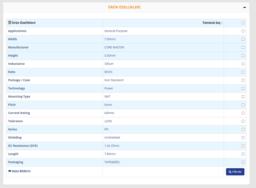Check the Height row checkbox
The width and height of the screenshot is (256, 188).
243,56
